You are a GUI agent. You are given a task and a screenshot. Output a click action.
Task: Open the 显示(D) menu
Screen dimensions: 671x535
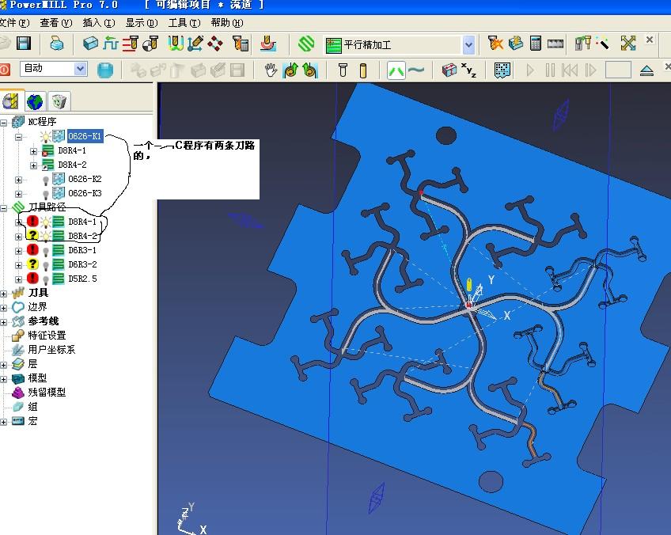142,23
